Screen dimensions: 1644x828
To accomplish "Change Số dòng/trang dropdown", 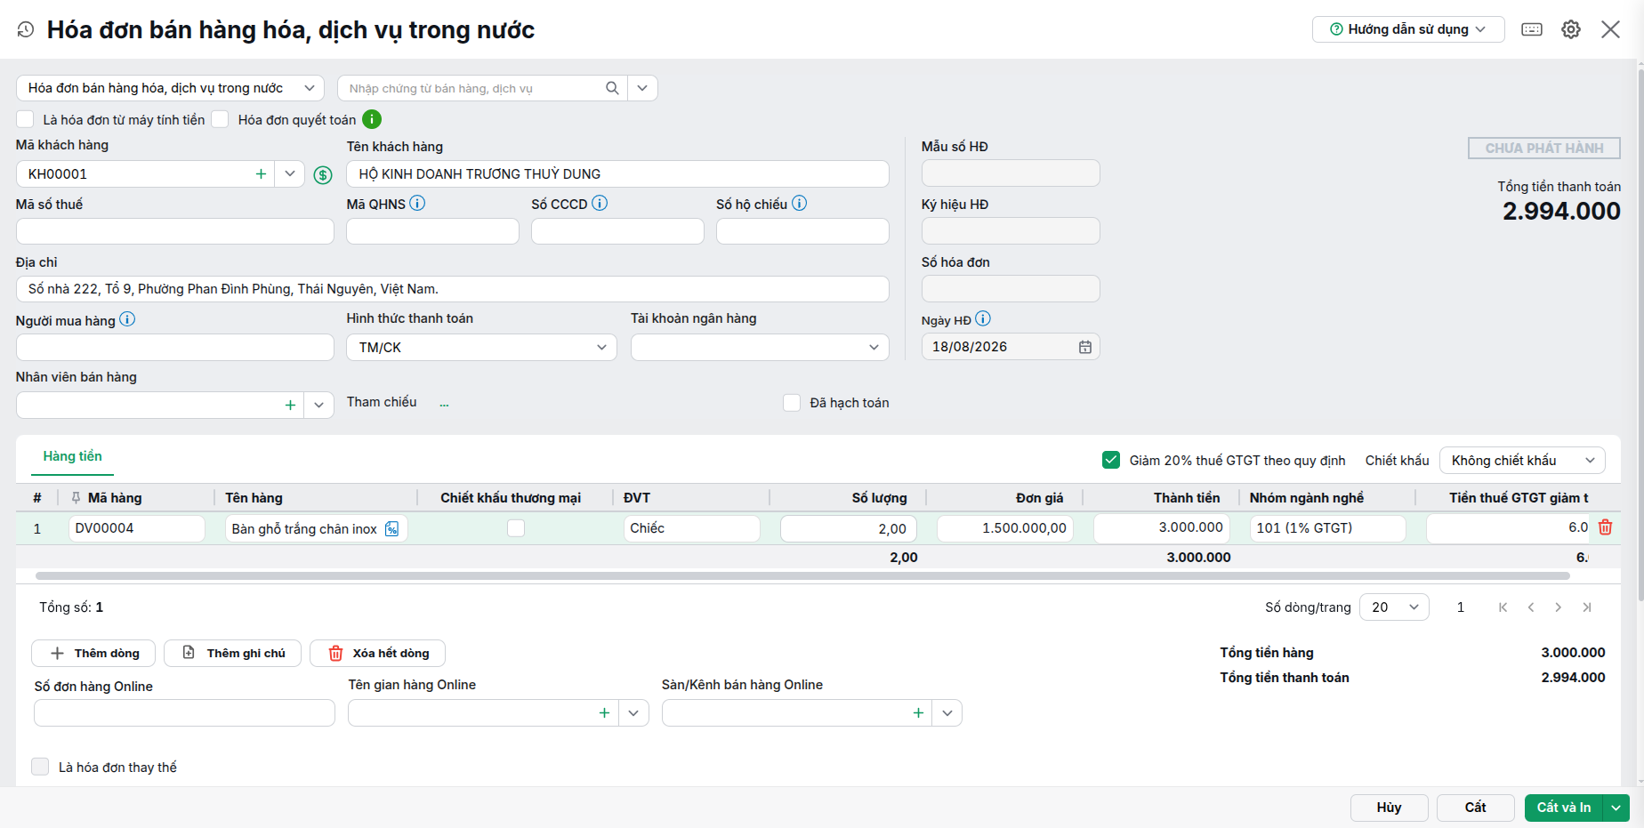I will tap(1394, 607).
